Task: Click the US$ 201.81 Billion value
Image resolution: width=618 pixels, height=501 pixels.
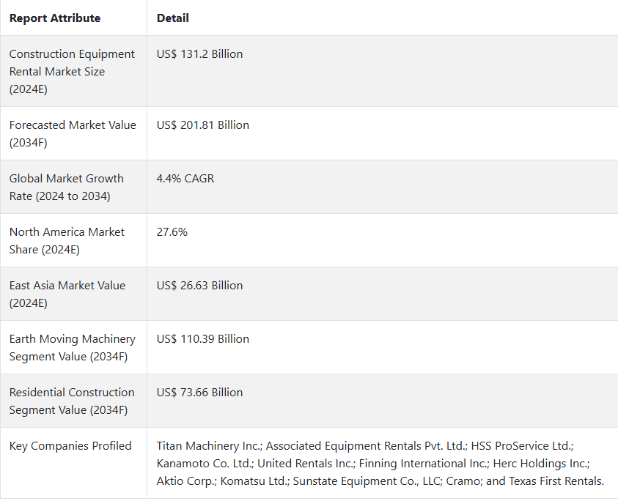Action: [x=202, y=125]
